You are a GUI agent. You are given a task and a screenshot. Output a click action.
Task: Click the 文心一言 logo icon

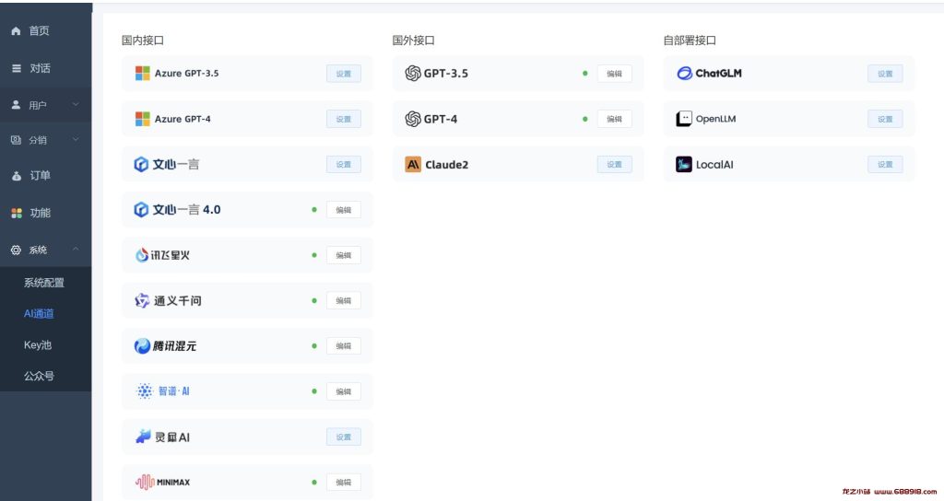pyautogui.click(x=141, y=164)
